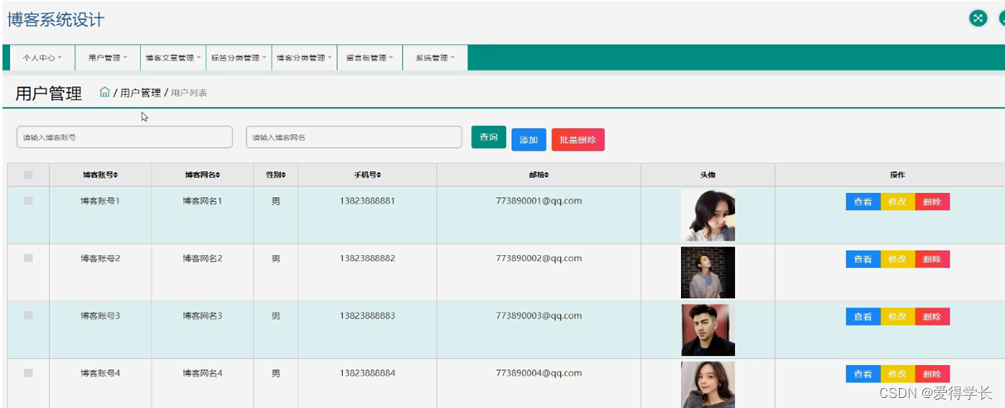The height and width of the screenshot is (408, 1005).
Task: Delete 博客账号1 using 删除 button
Action: click(x=932, y=202)
